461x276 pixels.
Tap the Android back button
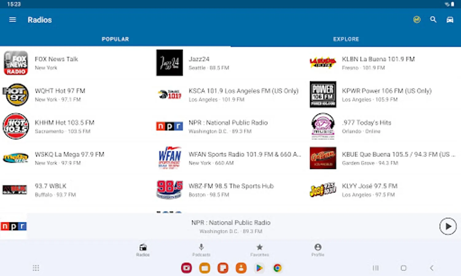(x=432, y=268)
